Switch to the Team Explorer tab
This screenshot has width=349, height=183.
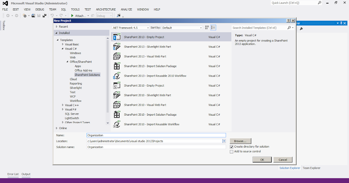[x=311, y=168]
